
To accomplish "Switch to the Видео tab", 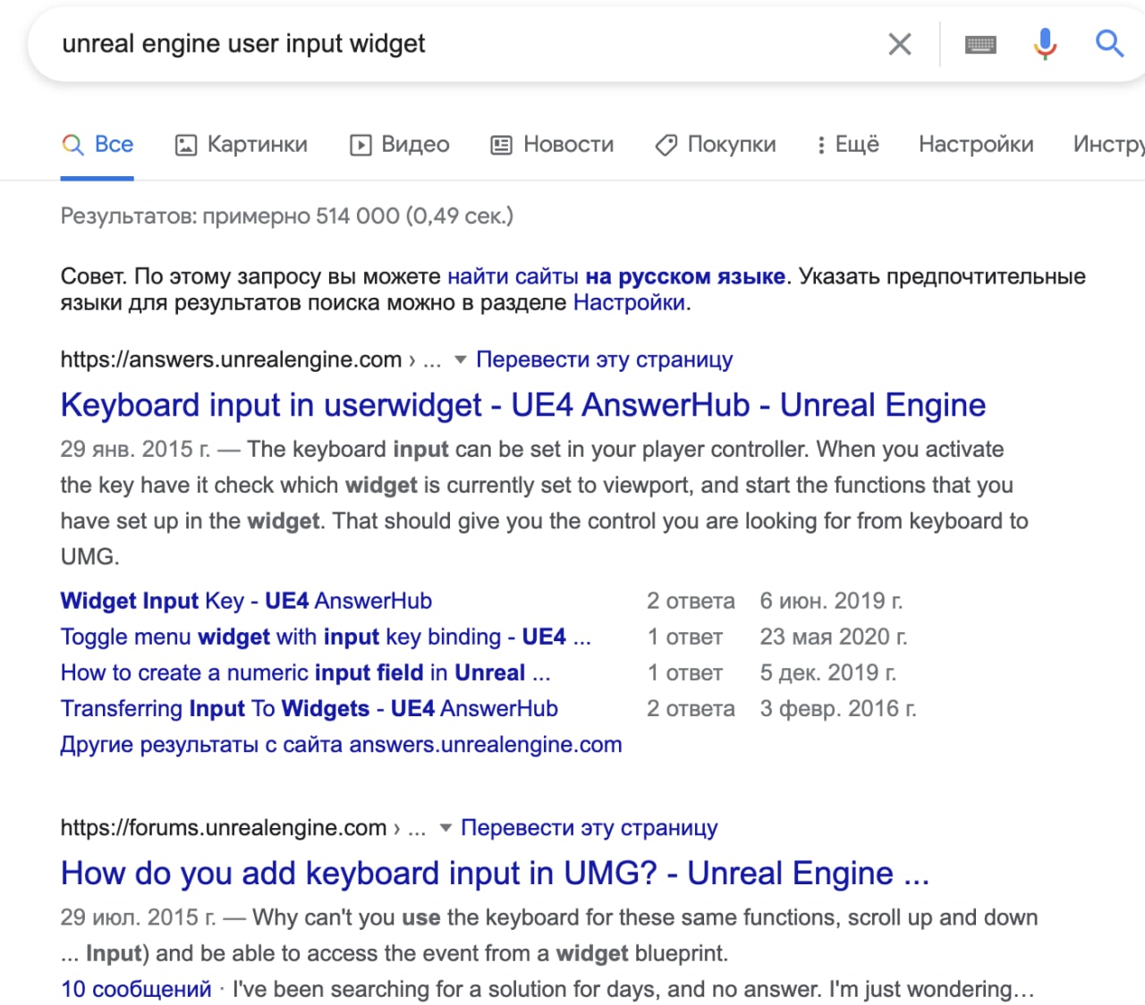I will (x=400, y=144).
